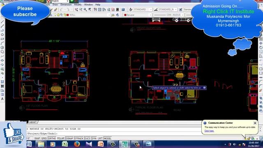
Task: Toggle GRID display in status bar
Action: 44,139
